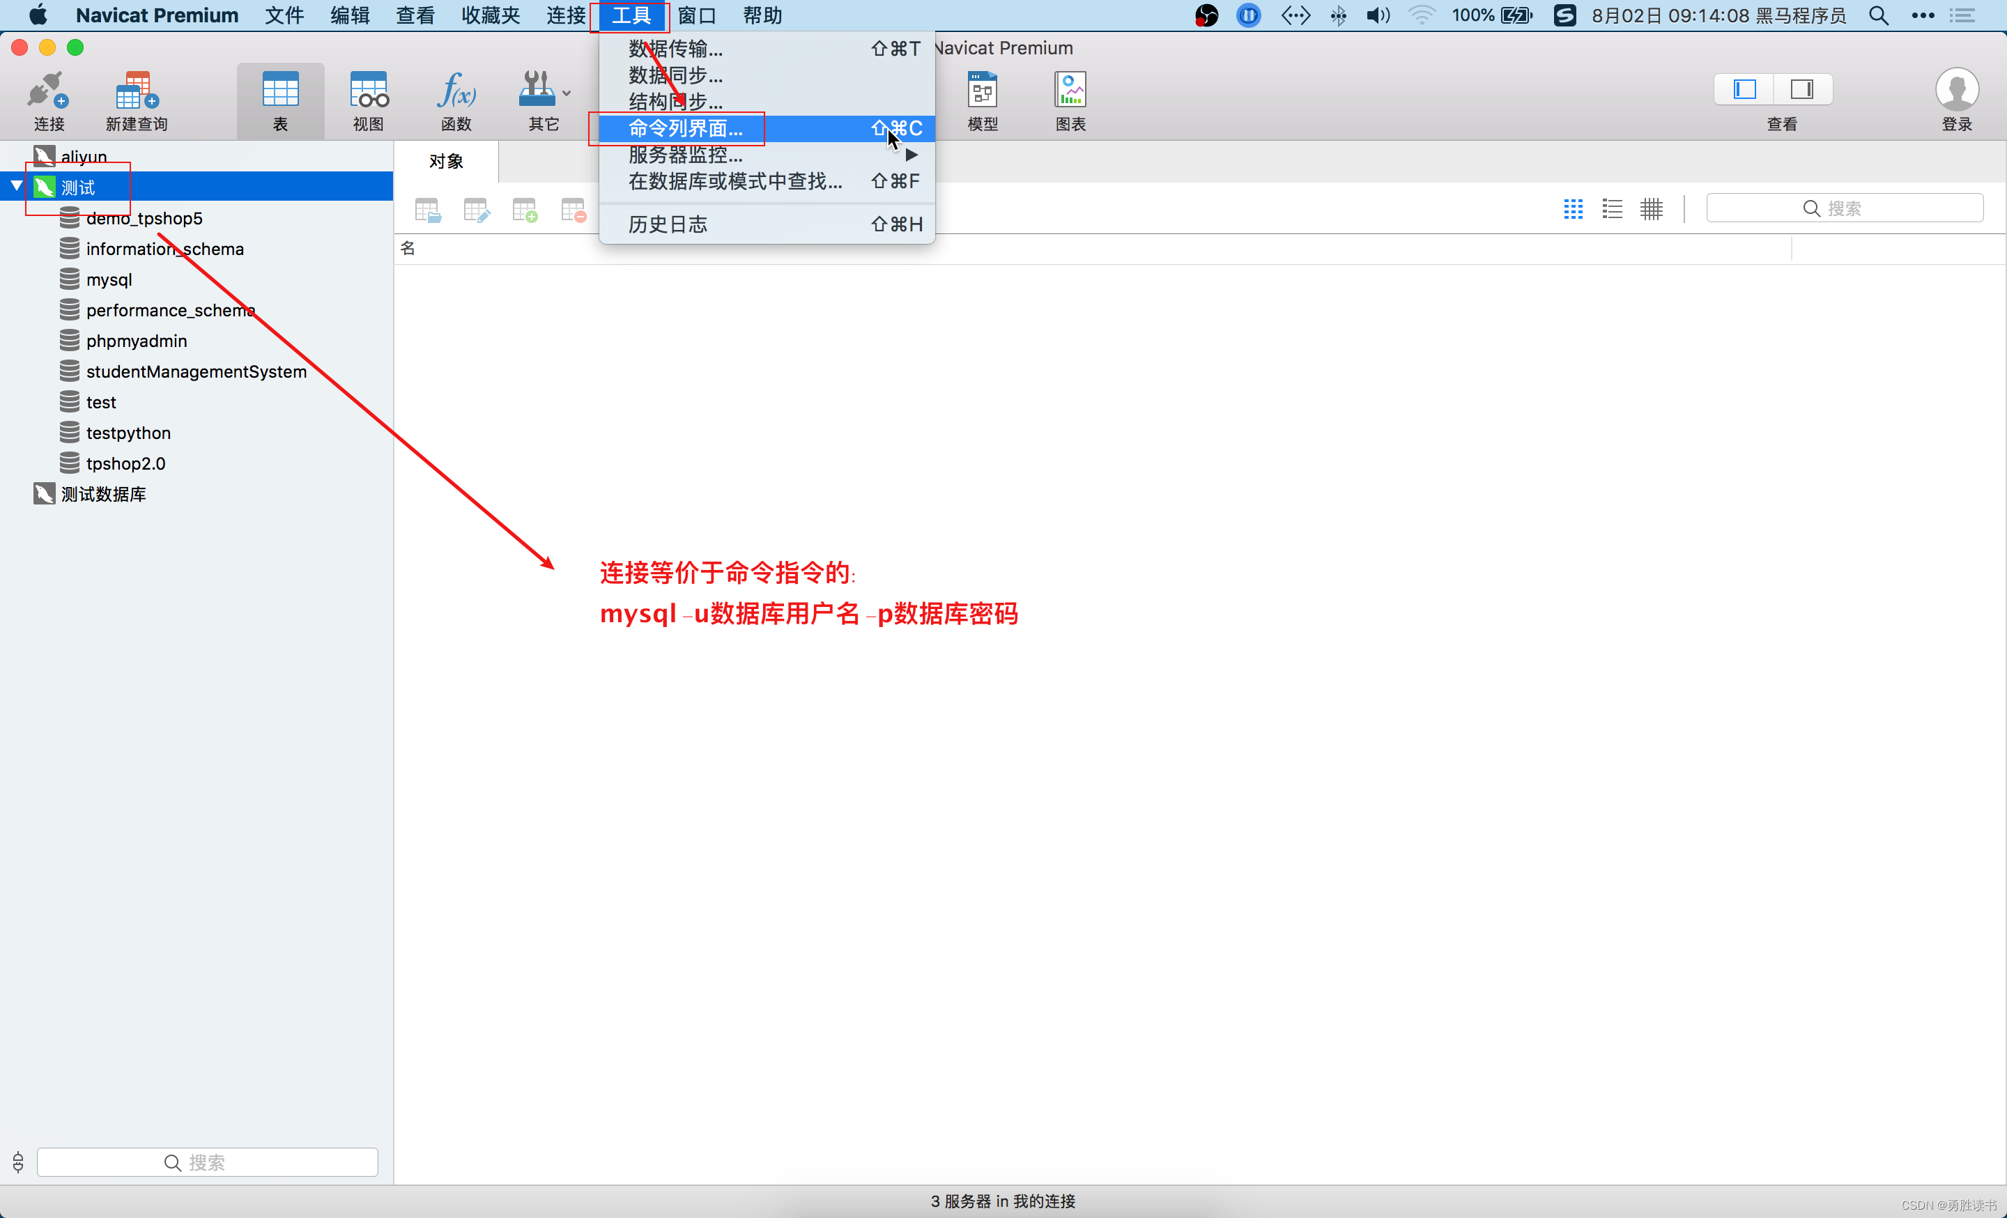This screenshot has height=1218, width=2007.
Task: Click the 登录 login avatar icon
Action: pyautogui.click(x=1957, y=90)
